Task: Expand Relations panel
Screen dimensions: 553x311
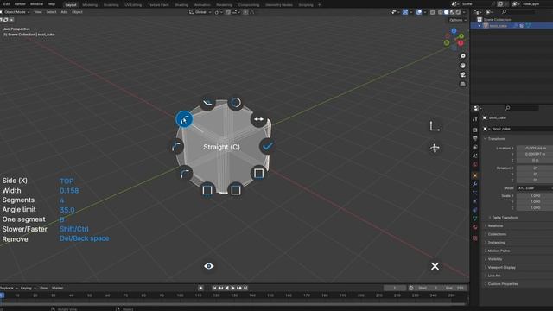Action: tap(494, 226)
